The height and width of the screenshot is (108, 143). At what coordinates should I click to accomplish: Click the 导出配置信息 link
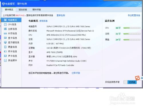(134, 16)
